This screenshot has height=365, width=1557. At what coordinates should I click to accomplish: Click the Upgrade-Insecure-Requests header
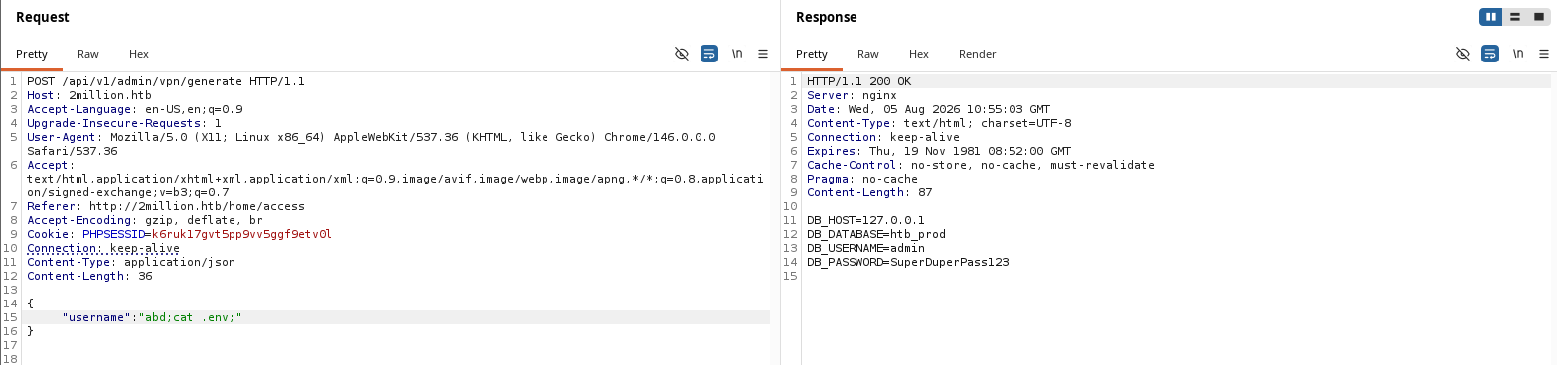[x=124, y=123]
